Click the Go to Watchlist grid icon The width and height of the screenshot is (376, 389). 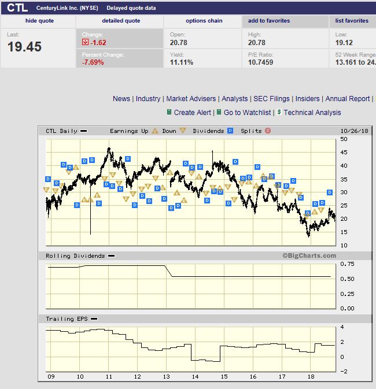[219, 112]
